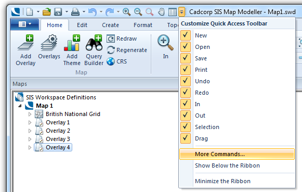Image resolution: width=302 pixels, height=192 pixels.
Task: Expand the Overlay 4 node
Action: 30,147
